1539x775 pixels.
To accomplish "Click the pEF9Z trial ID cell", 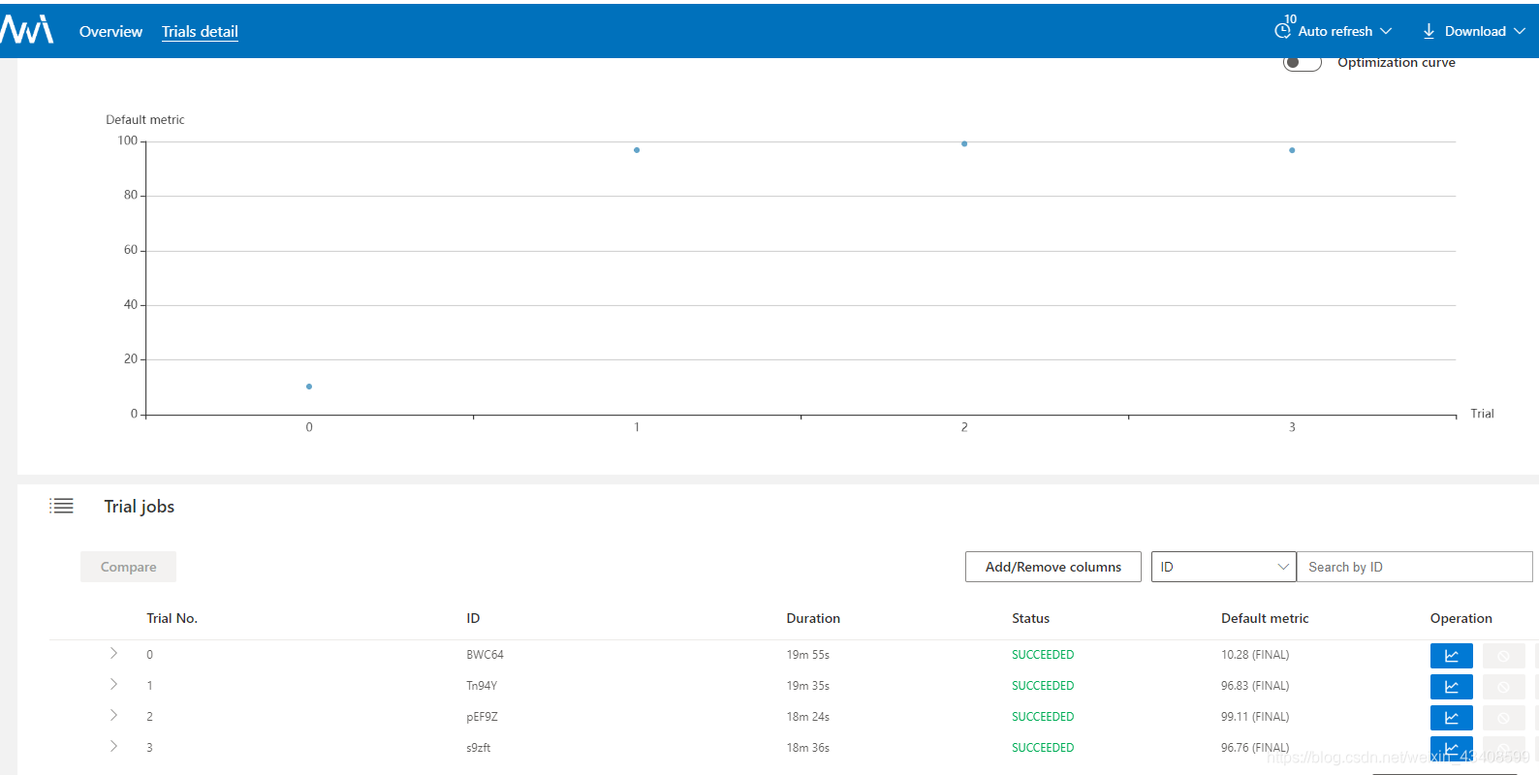I will tap(482, 717).
